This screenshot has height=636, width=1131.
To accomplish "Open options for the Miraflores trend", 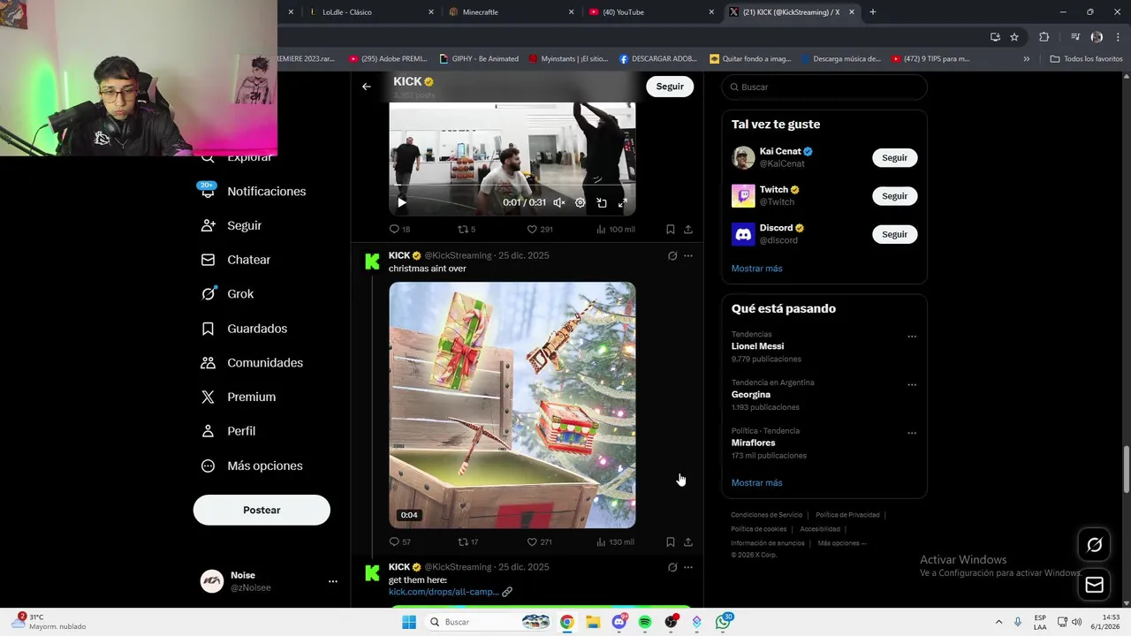I will tap(912, 434).
